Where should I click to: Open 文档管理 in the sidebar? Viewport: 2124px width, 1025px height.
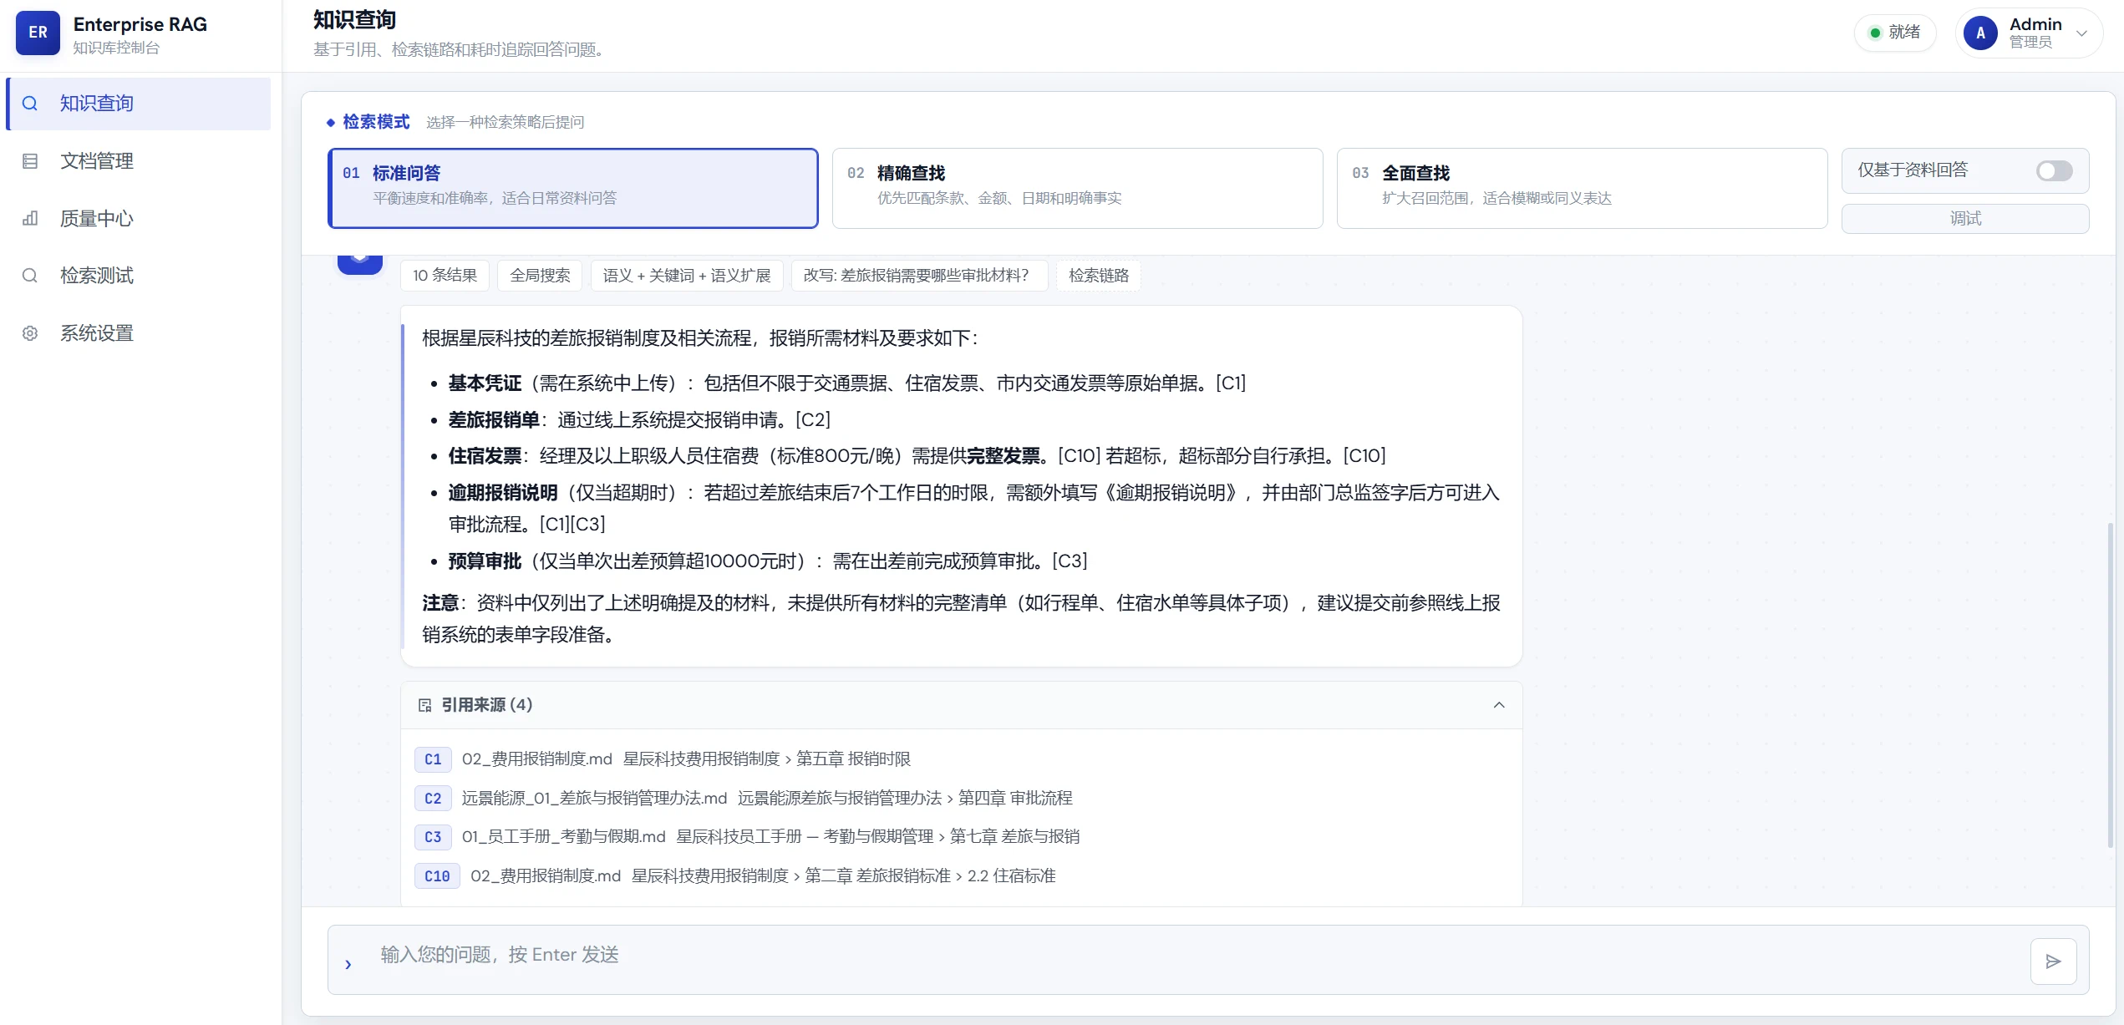(x=139, y=161)
